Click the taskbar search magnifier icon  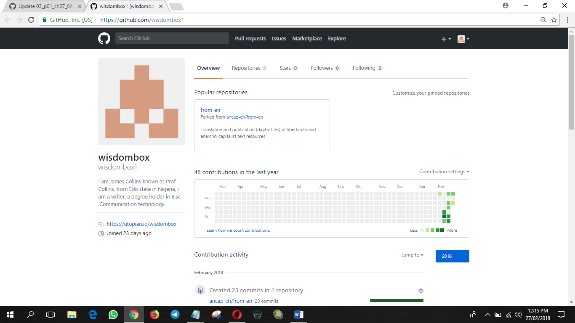(30, 314)
